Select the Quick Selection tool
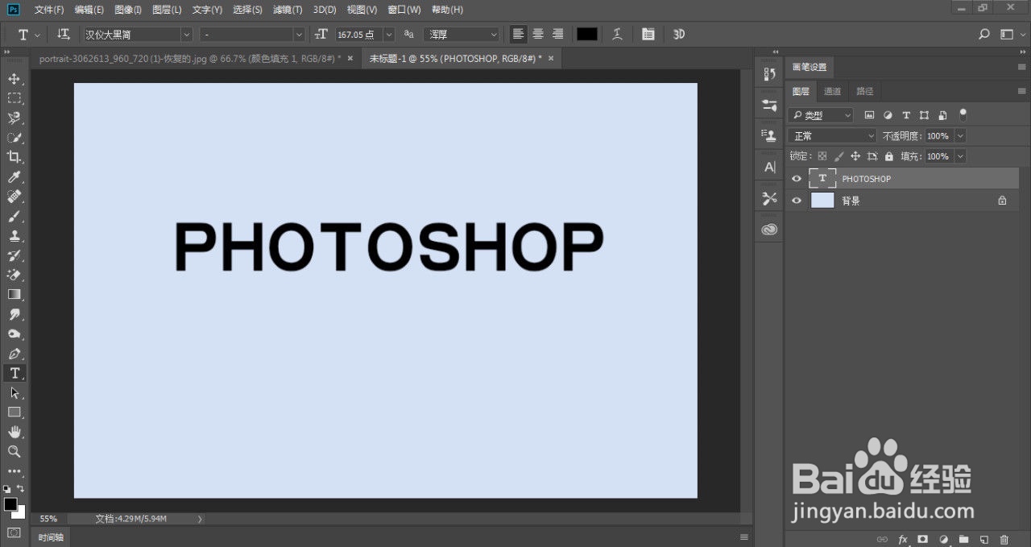 tap(14, 138)
